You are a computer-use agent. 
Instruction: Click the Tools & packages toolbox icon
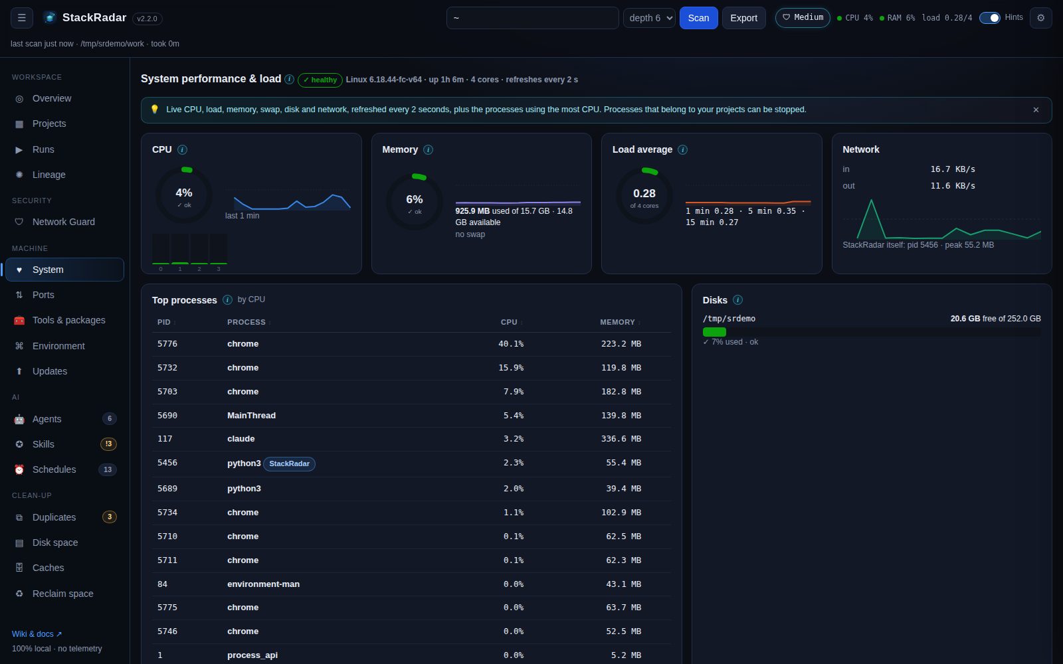[19, 320]
